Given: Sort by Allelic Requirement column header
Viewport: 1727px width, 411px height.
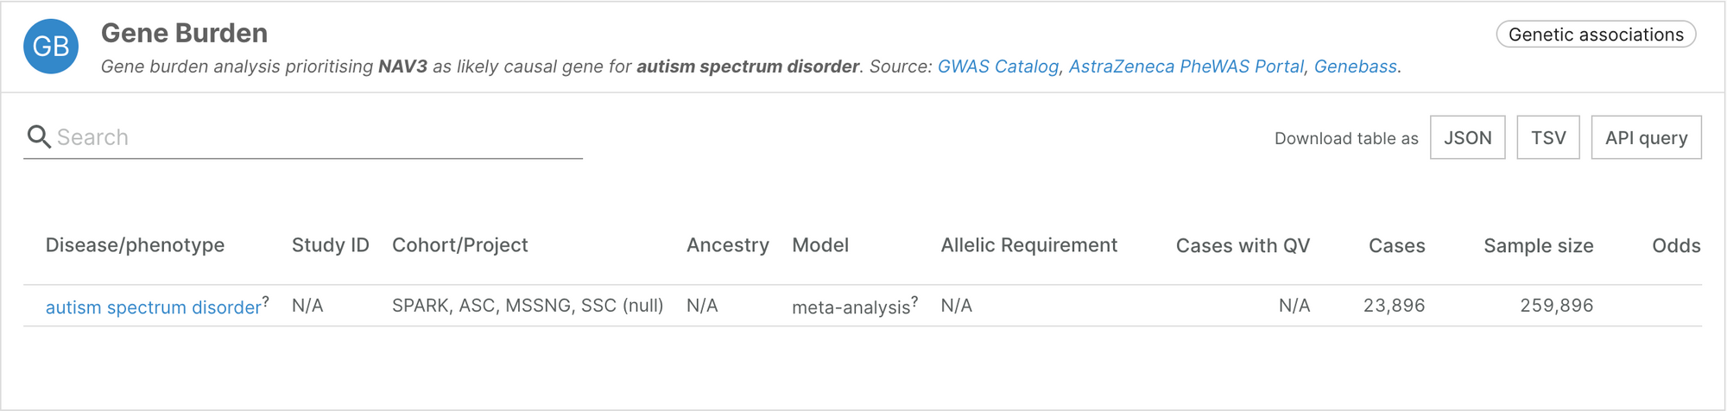Looking at the screenshot, I should pos(1029,245).
